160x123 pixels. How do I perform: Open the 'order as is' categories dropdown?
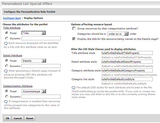click(118, 34)
